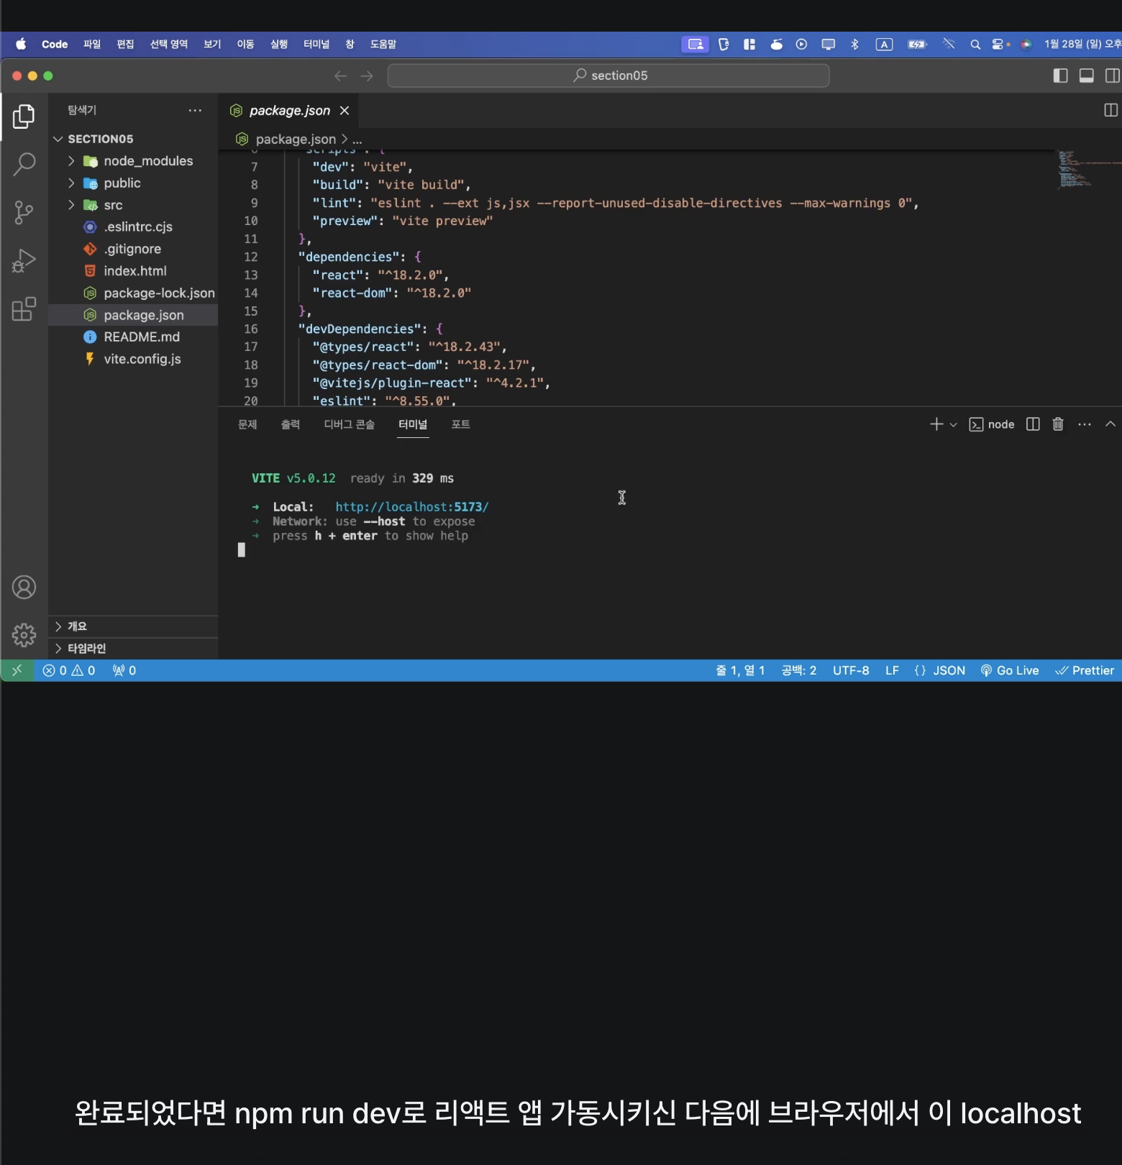Image resolution: width=1122 pixels, height=1165 pixels.
Task: Maximize the terminal panel with chevron up
Action: (x=1110, y=424)
